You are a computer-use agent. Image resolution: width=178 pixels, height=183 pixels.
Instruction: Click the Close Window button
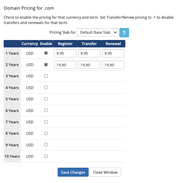click(105, 172)
